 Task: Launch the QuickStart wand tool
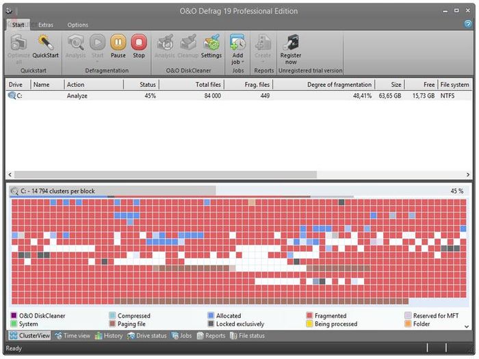pyautogui.click(x=45, y=42)
